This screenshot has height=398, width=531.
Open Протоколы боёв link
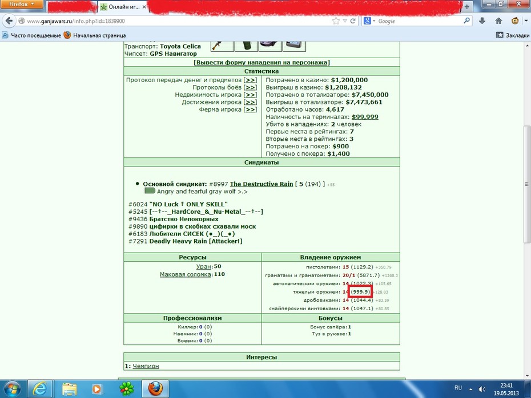click(x=251, y=88)
